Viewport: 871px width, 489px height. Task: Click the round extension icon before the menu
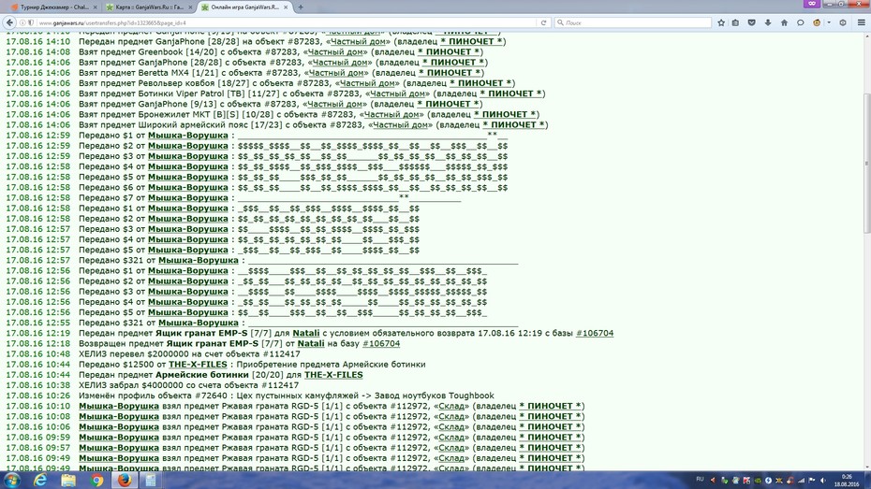click(x=843, y=22)
